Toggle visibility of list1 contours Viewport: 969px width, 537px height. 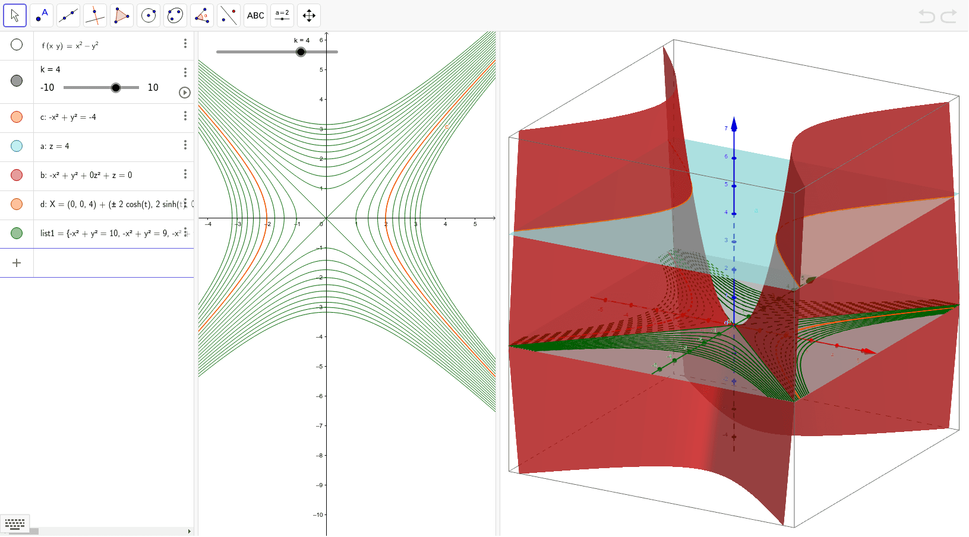tap(17, 233)
